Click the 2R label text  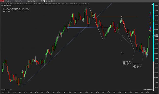[122, 53]
